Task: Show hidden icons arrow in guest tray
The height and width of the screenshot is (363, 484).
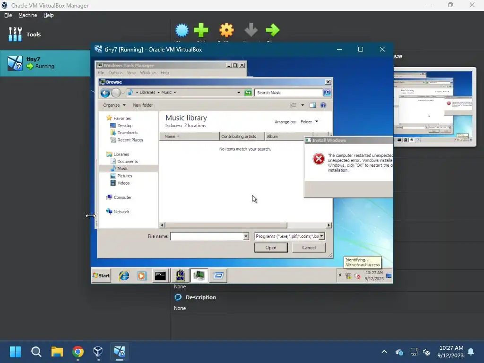Action: click(x=340, y=276)
